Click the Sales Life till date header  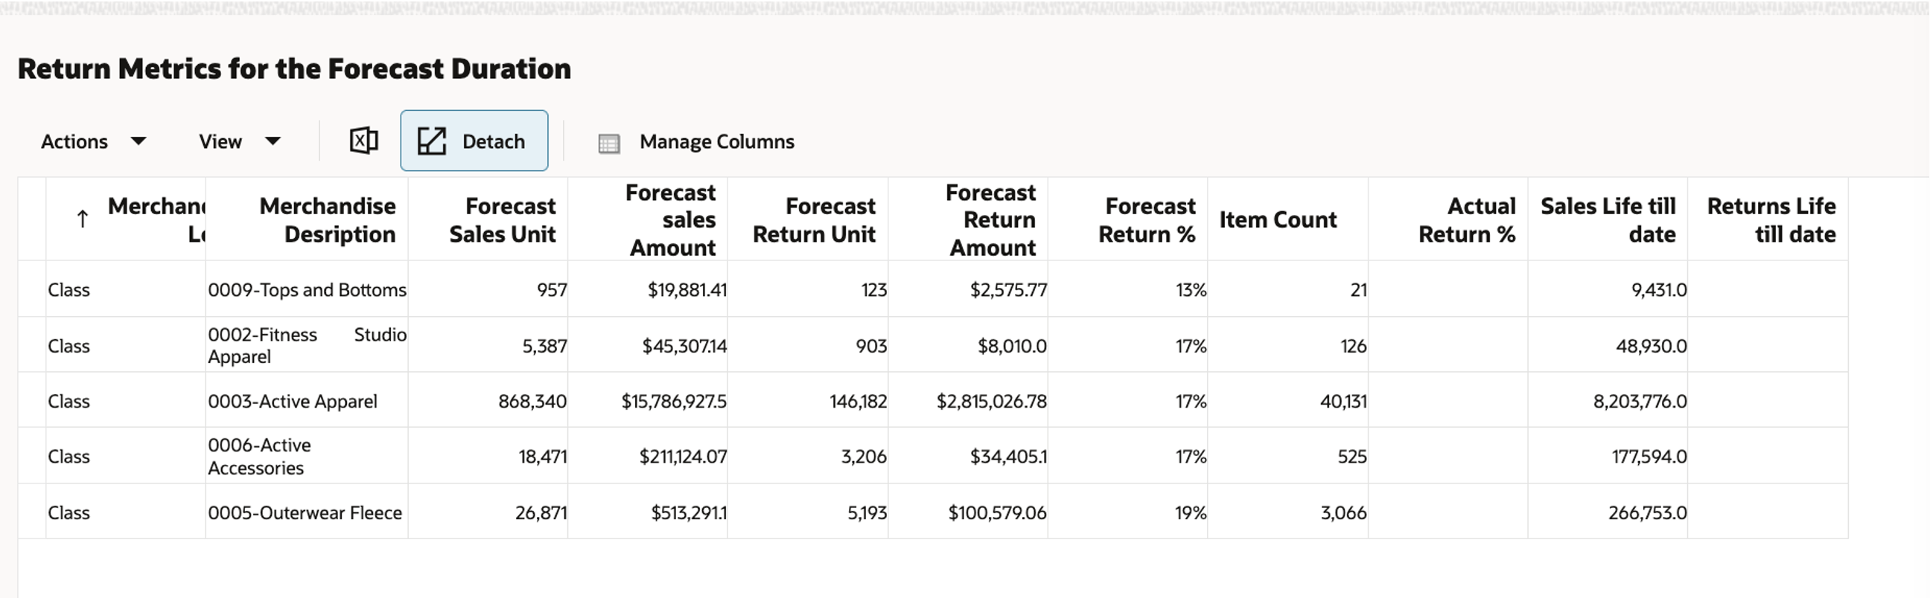tap(1608, 219)
